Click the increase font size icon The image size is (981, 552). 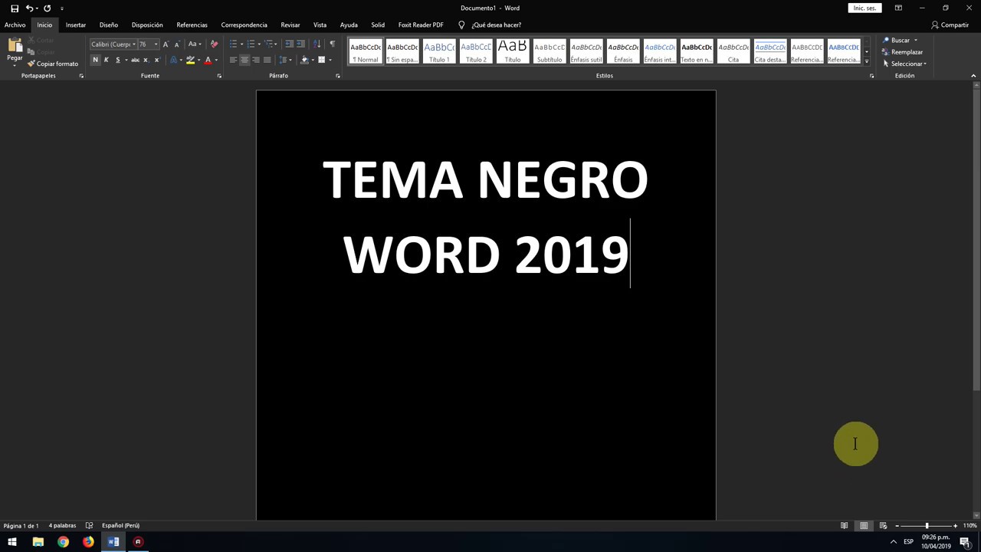[x=166, y=44]
